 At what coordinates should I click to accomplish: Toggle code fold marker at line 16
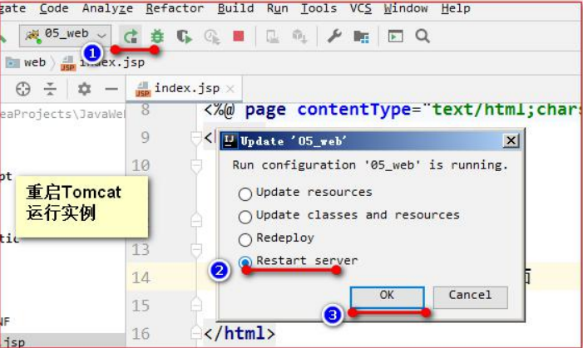pos(196,333)
